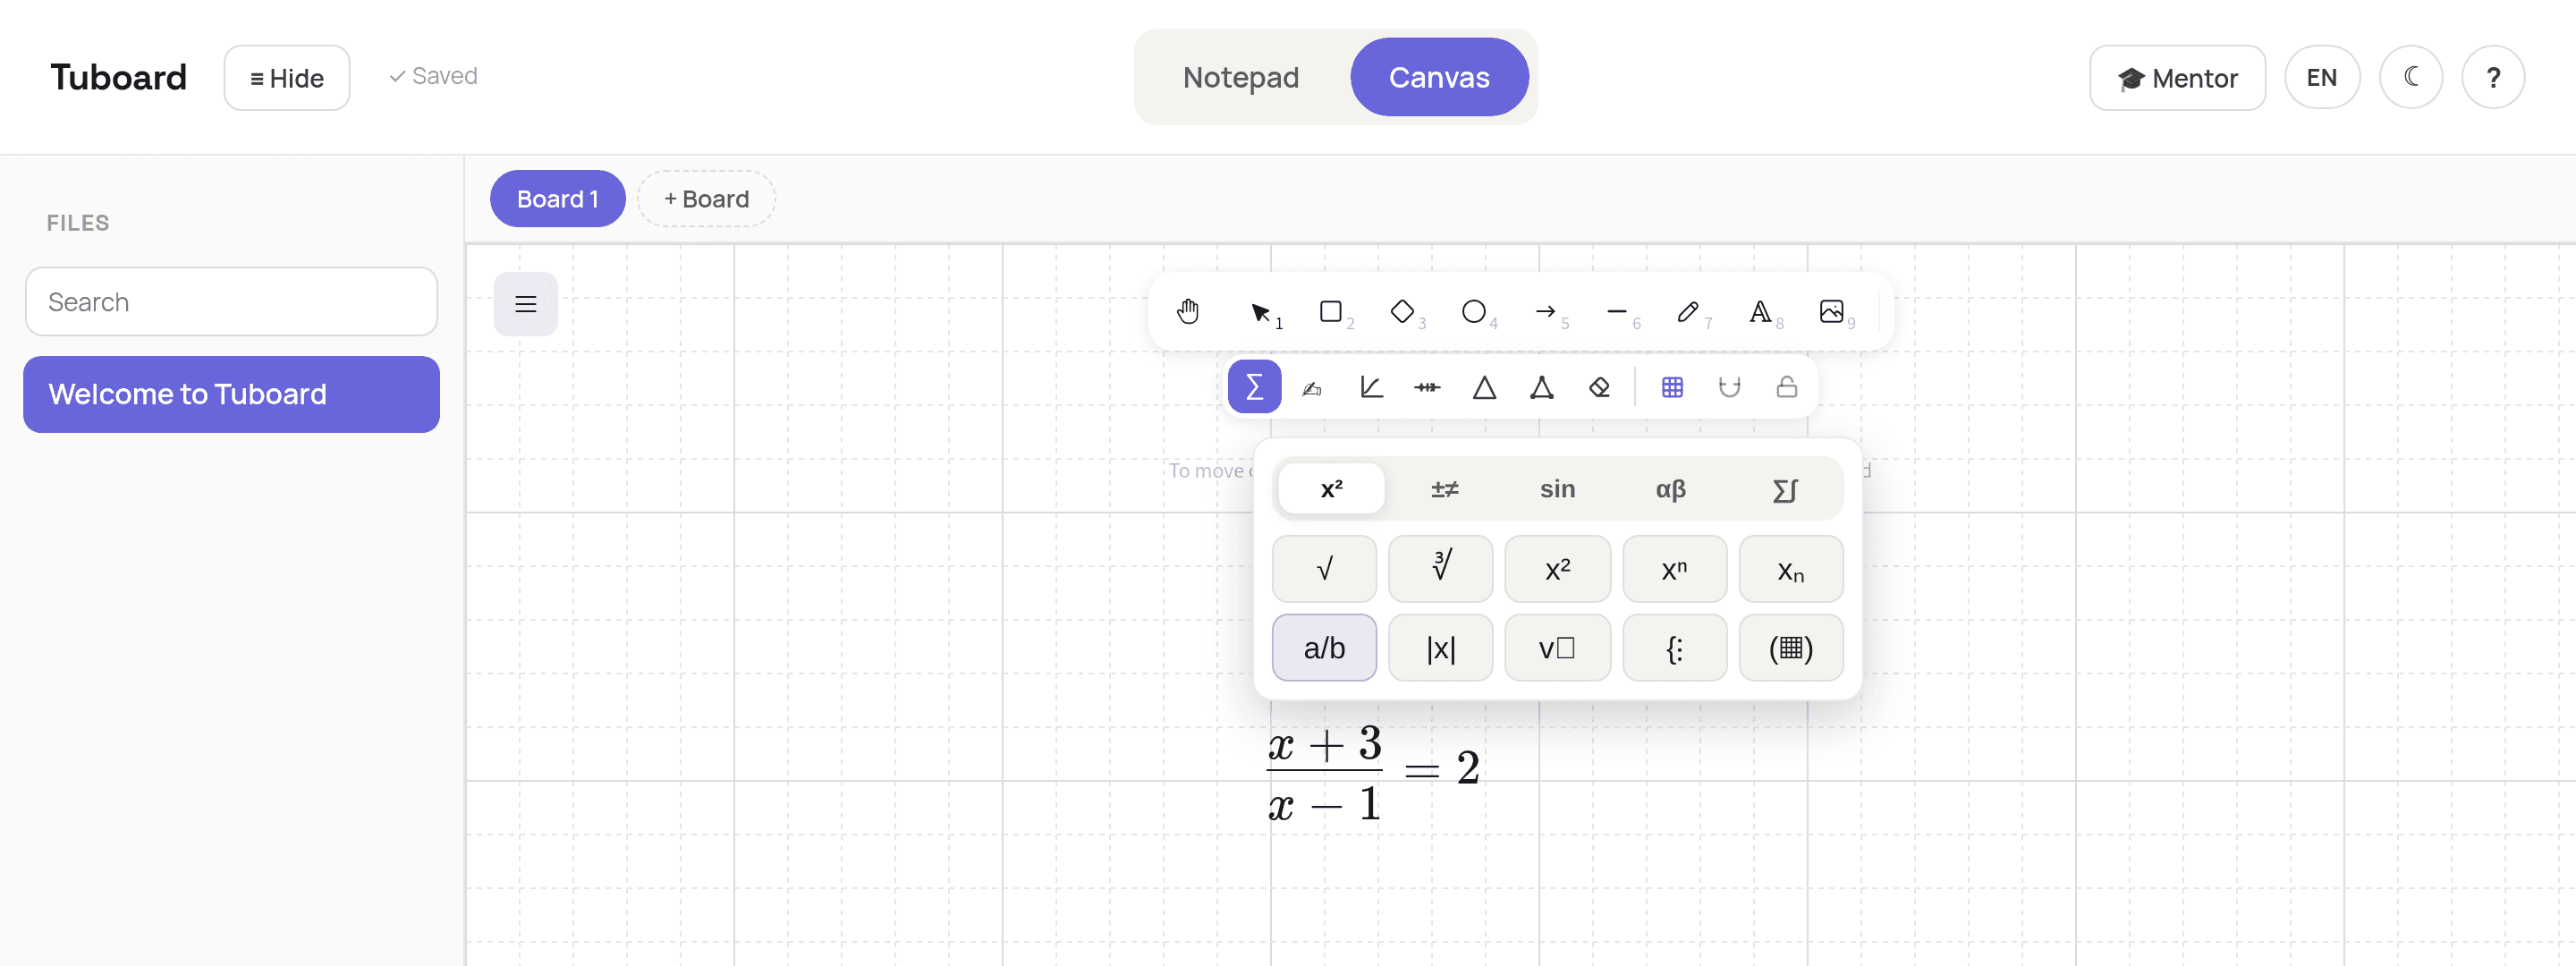This screenshot has width=2576, height=966.
Task: Select the sin functions category tab
Action: (x=1557, y=488)
